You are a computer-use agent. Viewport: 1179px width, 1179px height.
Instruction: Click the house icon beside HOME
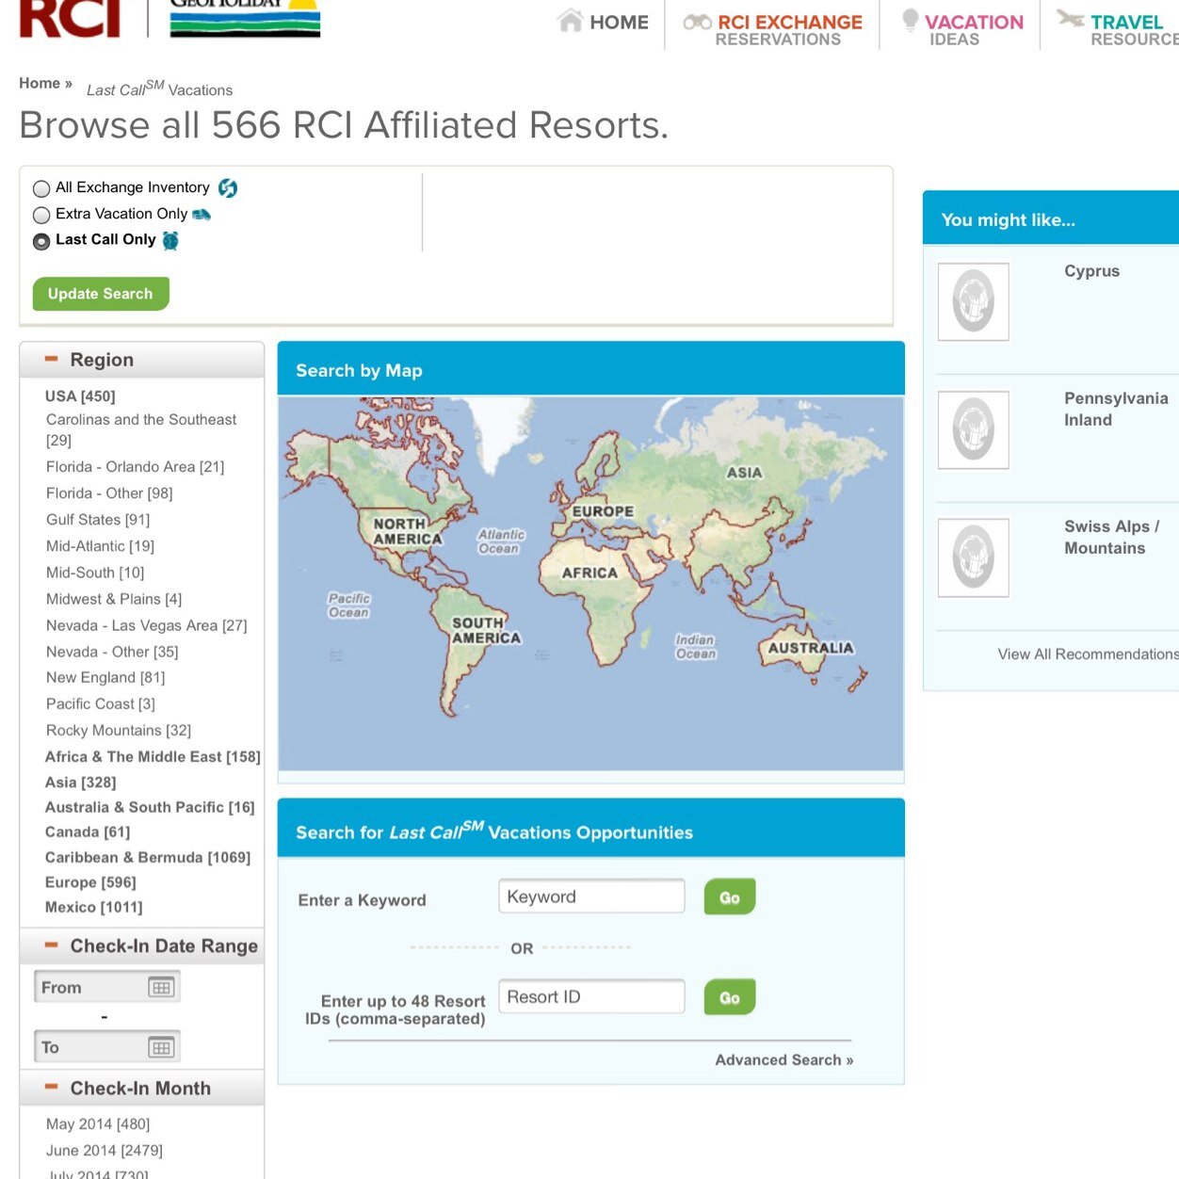pyautogui.click(x=570, y=20)
